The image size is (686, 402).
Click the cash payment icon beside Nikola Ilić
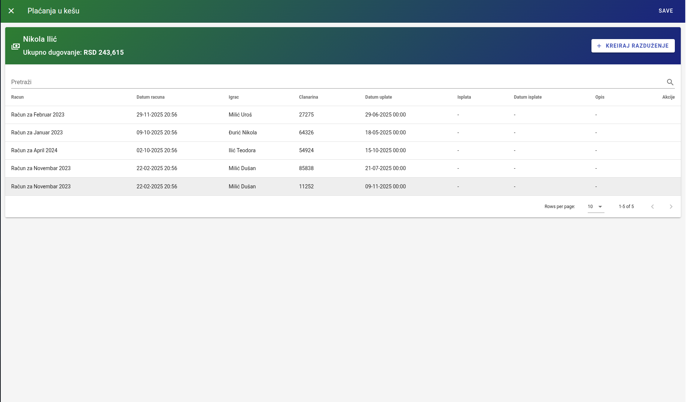click(x=16, y=46)
